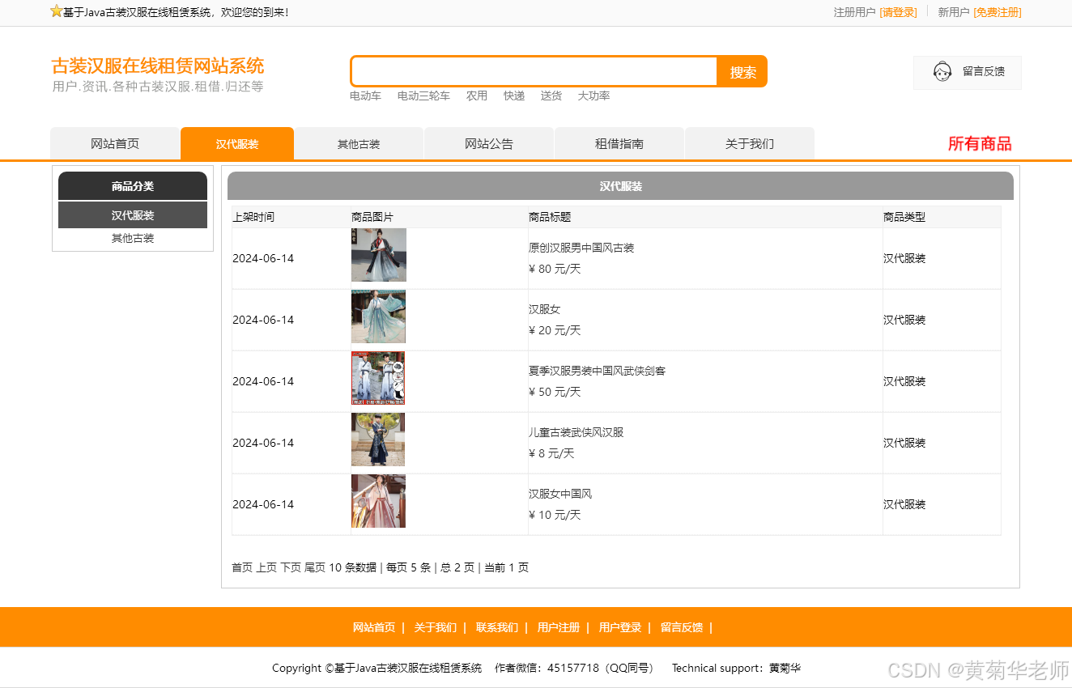This screenshot has height=688, width=1072.
Task: Focus the search input field
Action: tap(534, 71)
